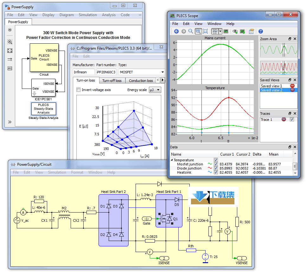The width and height of the screenshot is (306, 272).
Task: Open the Simulation menu in PowerSupply window
Action: point(88,15)
